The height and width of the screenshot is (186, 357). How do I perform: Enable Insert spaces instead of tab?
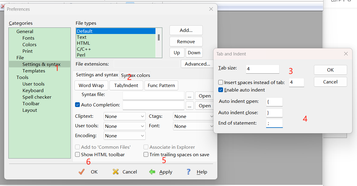pyautogui.click(x=221, y=82)
